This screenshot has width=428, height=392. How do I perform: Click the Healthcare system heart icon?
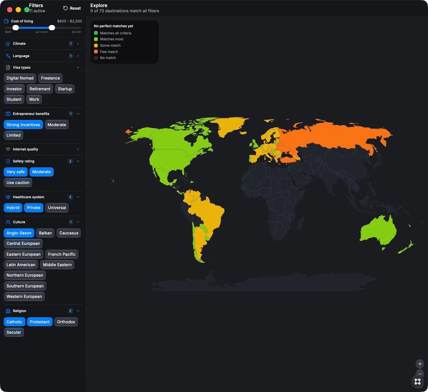[x=8, y=197]
